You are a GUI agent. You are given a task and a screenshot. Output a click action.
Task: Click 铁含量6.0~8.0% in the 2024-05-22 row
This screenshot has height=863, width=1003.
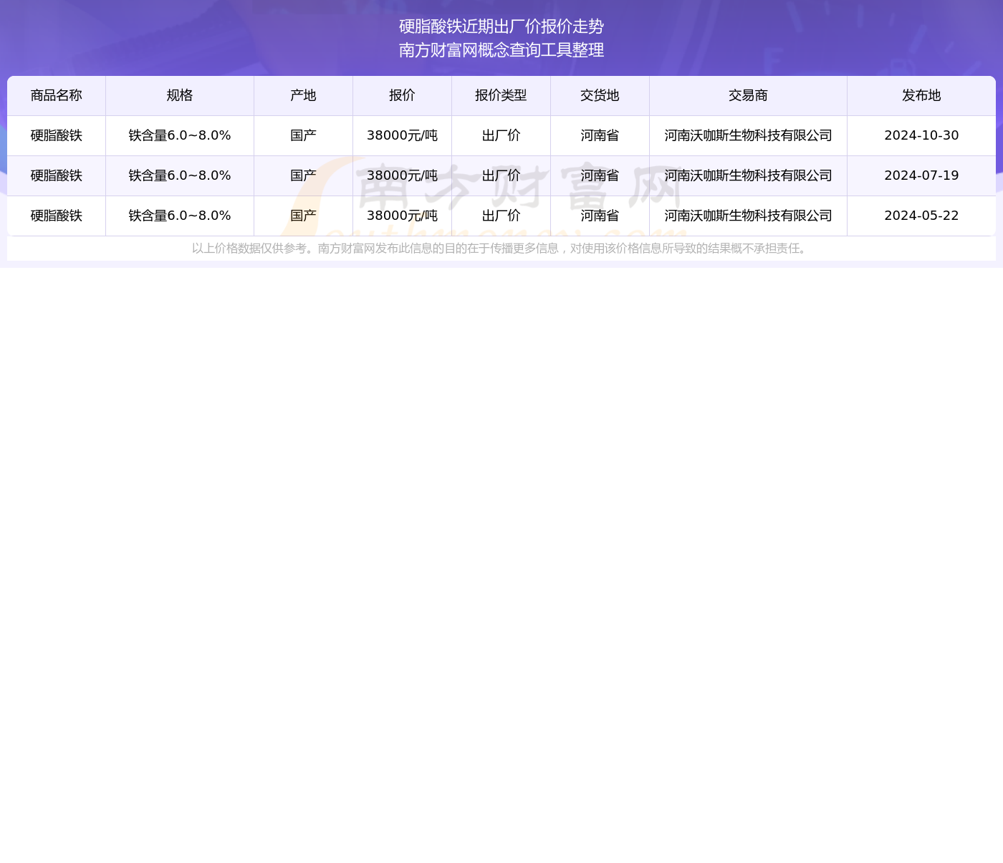(180, 216)
